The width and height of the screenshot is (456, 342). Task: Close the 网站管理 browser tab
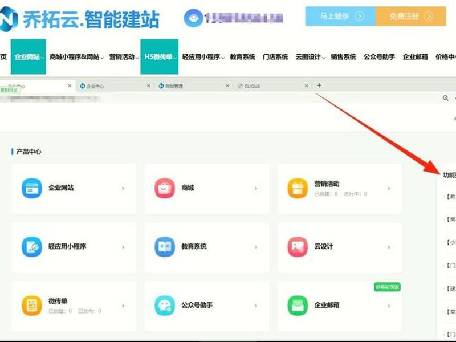[x=227, y=86]
